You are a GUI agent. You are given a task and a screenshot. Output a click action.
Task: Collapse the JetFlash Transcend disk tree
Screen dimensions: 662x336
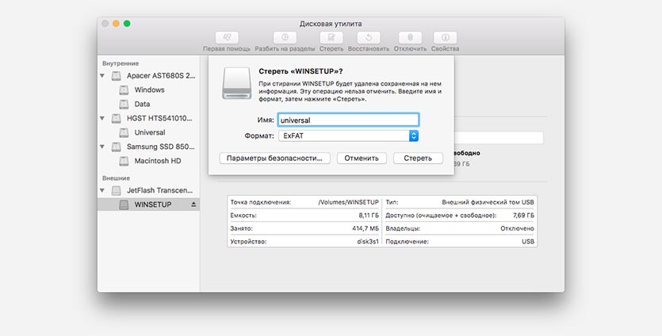point(103,191)
